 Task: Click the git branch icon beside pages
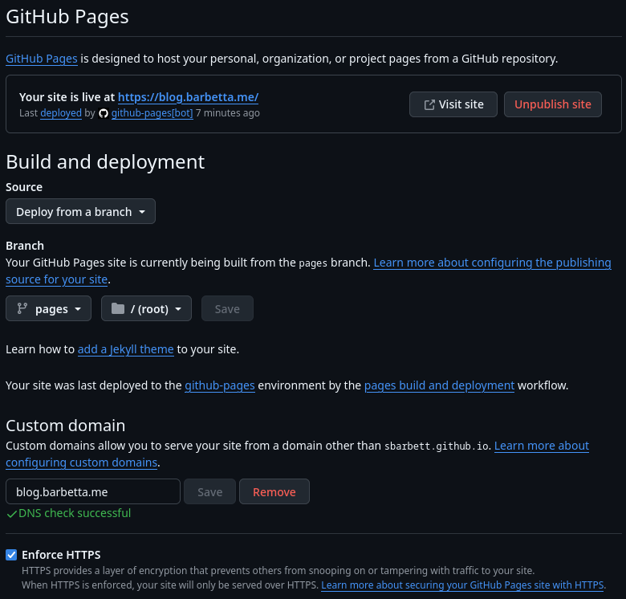22,308
